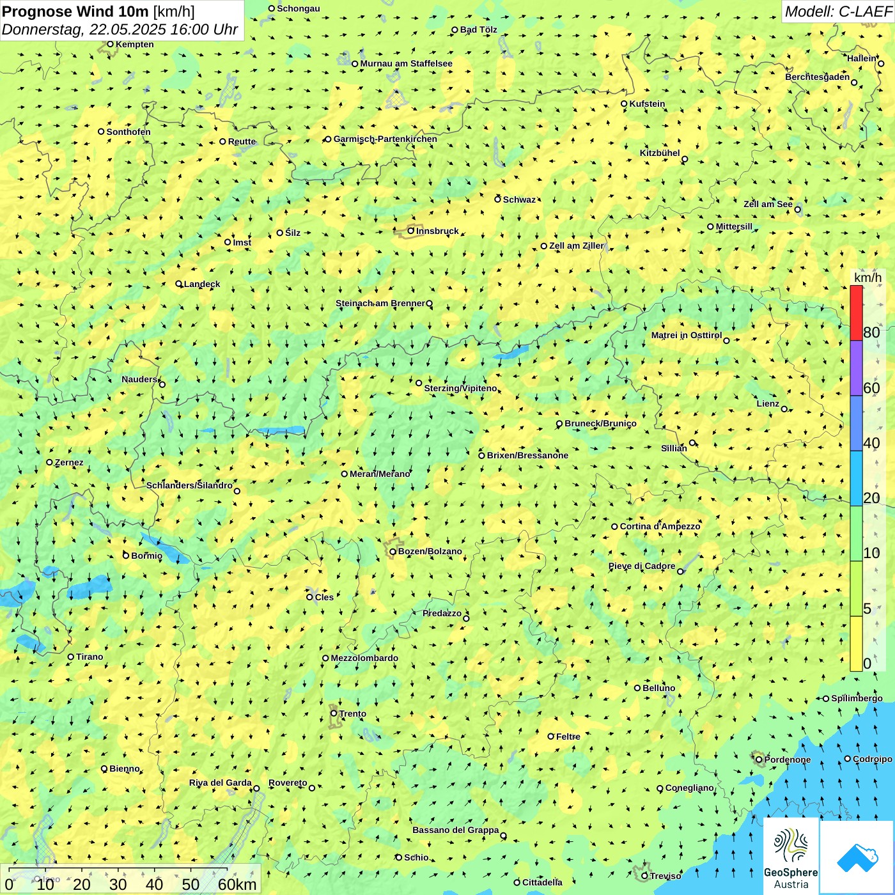This screenshot has width=895, height=895.
Task: Click the Hallein city label
Action: click(x=862, y=58)
